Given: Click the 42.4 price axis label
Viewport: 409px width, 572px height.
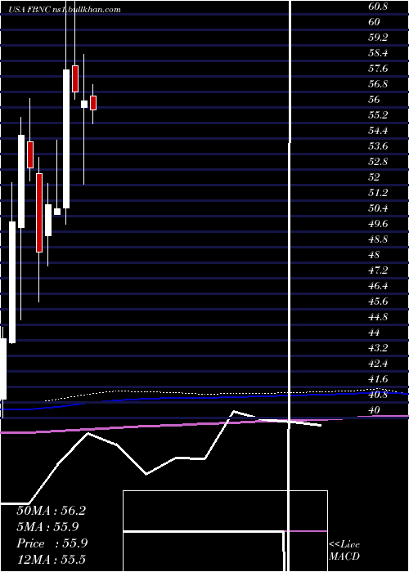Looking at the screenshot, I should [378, 364].
